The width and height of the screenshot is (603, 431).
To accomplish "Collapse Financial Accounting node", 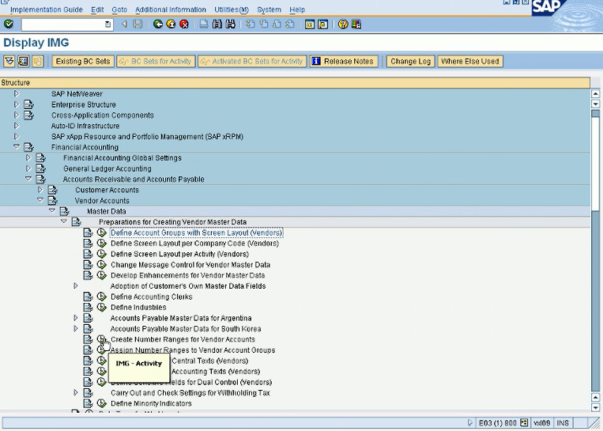I will tap(16, 146).
